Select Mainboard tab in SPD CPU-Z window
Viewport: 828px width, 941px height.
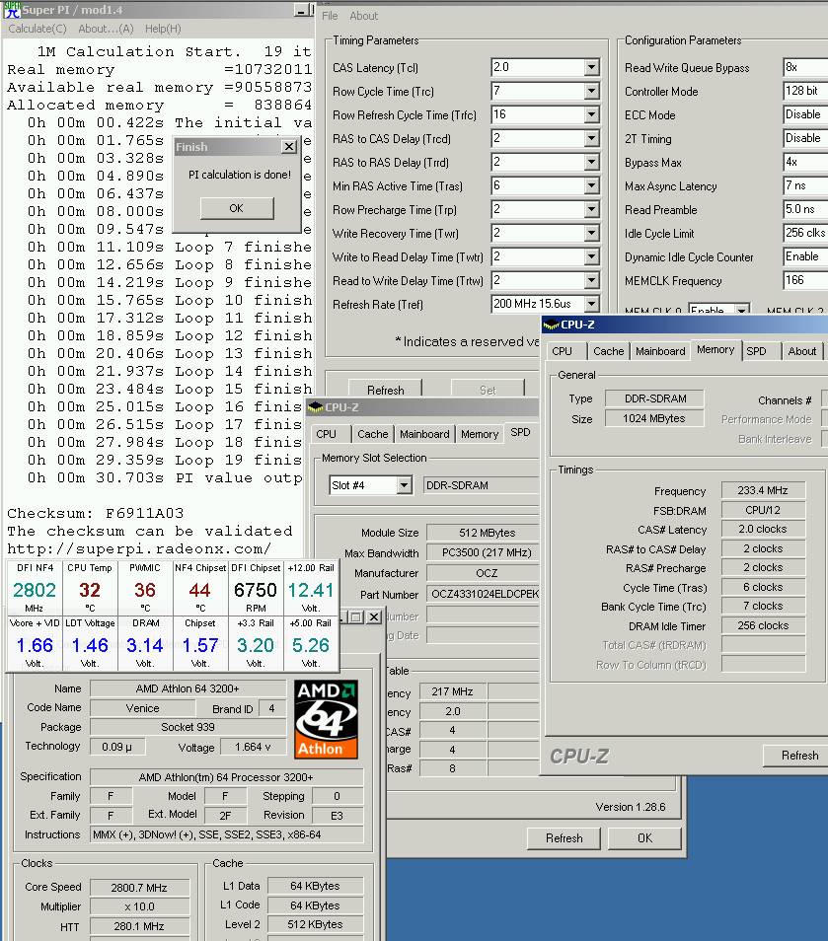point(424,434)
